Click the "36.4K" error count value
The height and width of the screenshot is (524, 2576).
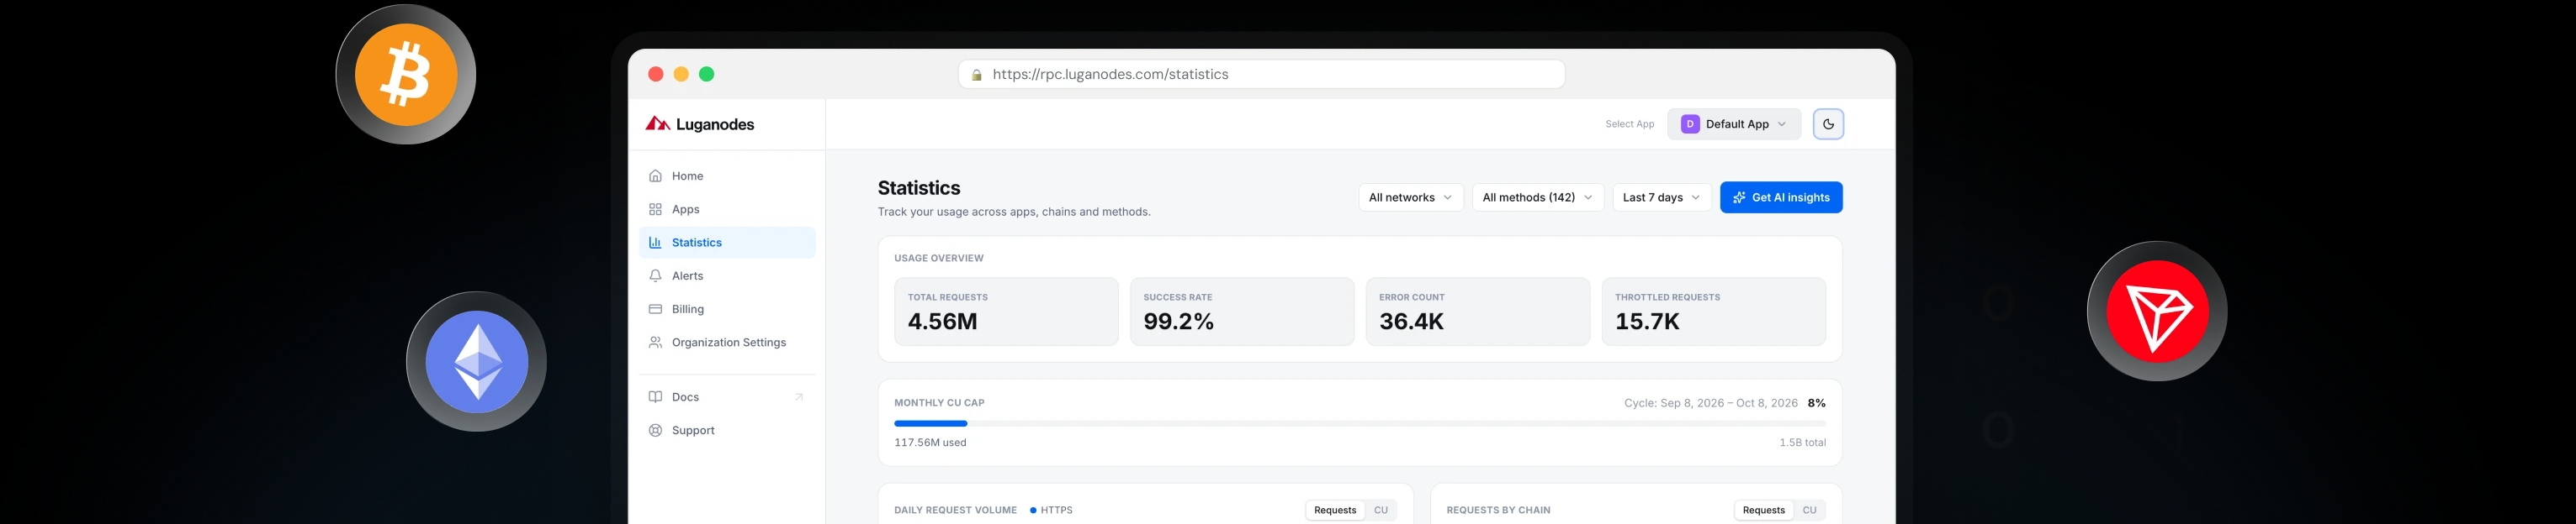coord(1411,322)
